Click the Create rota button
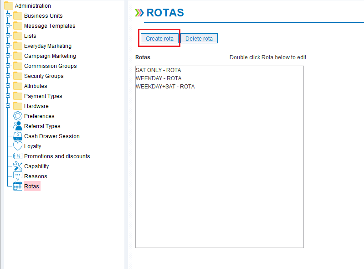The image size is (364, 269). point(159,38)
